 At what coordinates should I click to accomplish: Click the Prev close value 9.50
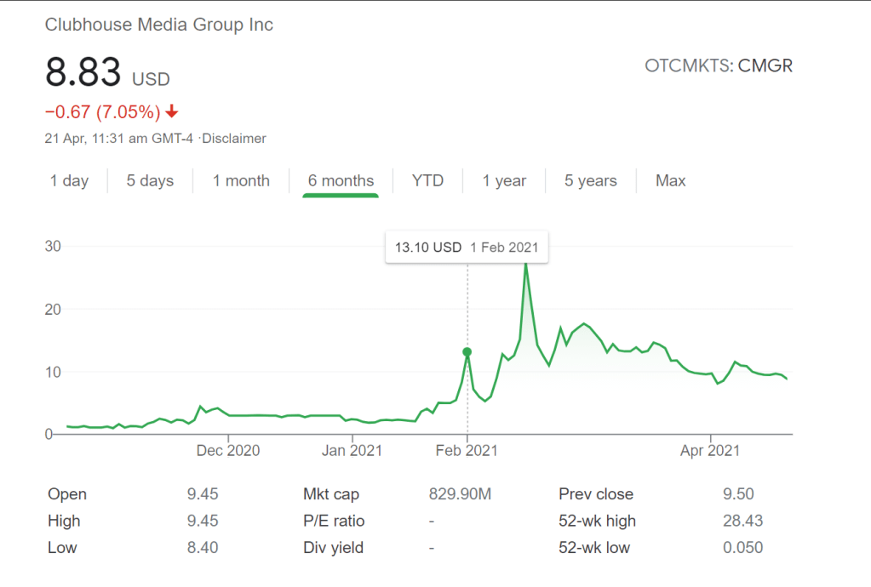pos(737,494)
